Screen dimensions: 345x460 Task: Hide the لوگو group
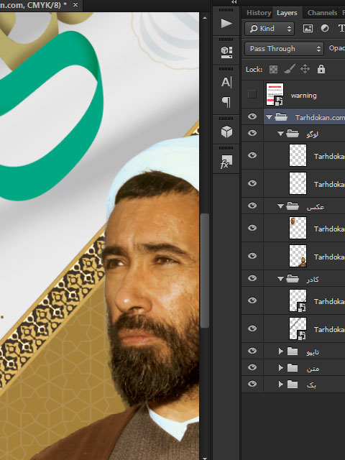coord(252,133)
